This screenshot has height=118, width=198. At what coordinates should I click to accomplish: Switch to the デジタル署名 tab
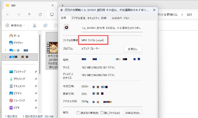pos(78,18)
